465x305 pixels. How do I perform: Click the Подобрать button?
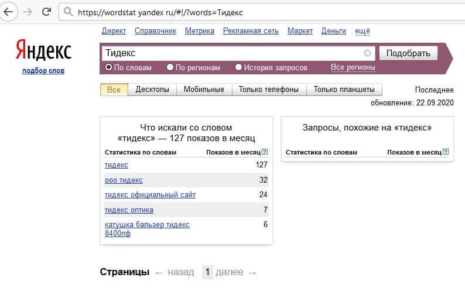point(408,53)
